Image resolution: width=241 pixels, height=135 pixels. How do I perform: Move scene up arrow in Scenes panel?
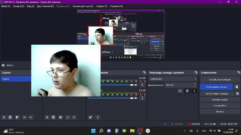pos(24,117)
